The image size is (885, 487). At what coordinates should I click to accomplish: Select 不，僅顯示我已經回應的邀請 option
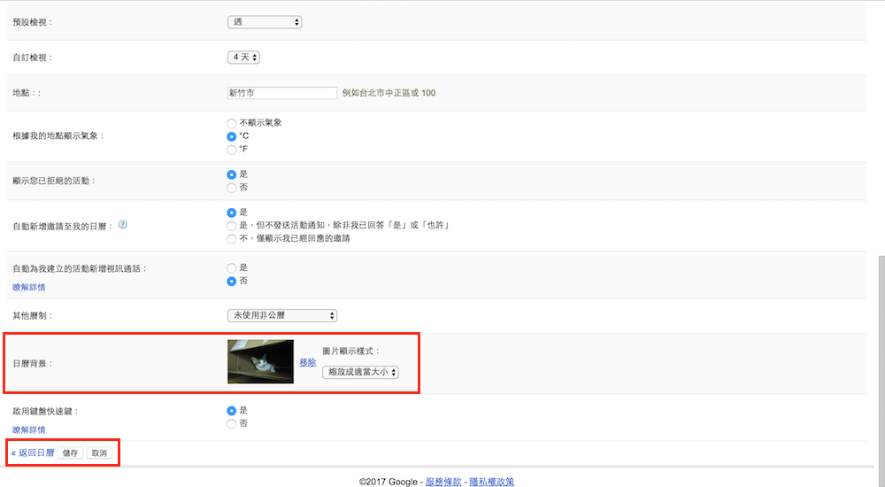[231, 239]
